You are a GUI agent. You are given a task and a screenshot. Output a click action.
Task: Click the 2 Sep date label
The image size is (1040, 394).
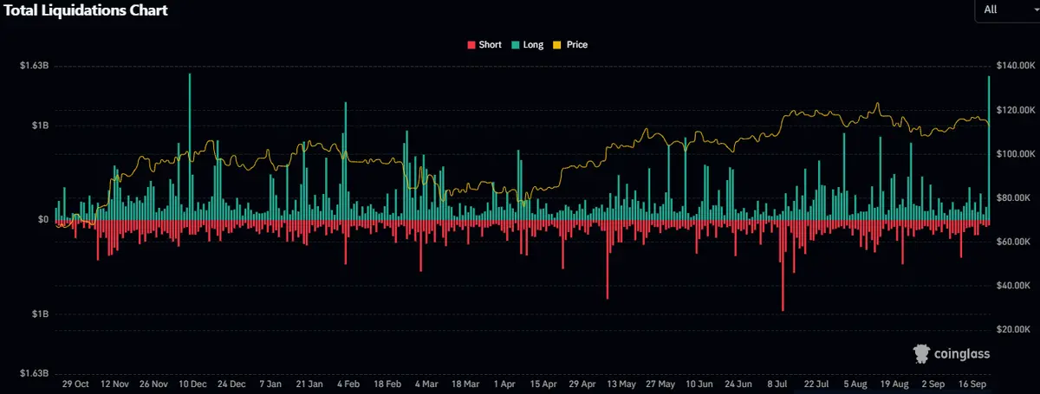(933, 383)
